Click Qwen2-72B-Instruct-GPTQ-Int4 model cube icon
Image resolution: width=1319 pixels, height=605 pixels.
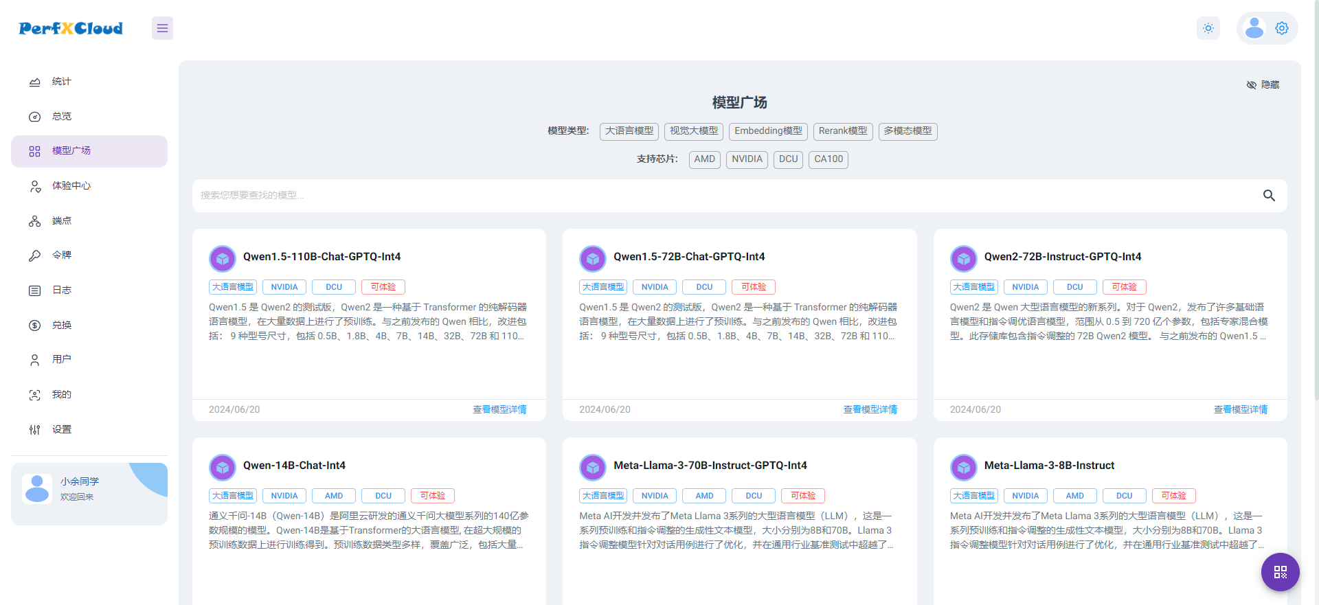pyautogui.click(x=963, y=259)
